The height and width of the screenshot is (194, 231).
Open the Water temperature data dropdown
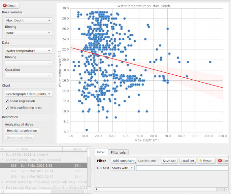coord(29,51)
